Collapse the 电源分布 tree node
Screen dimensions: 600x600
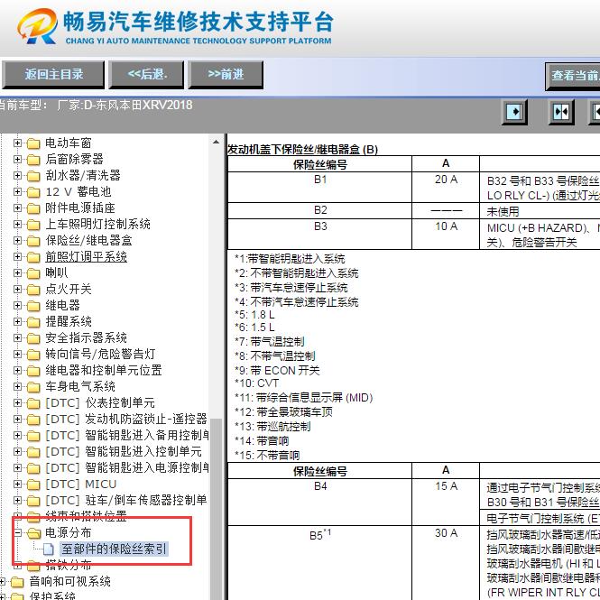[x=18, y=533]
